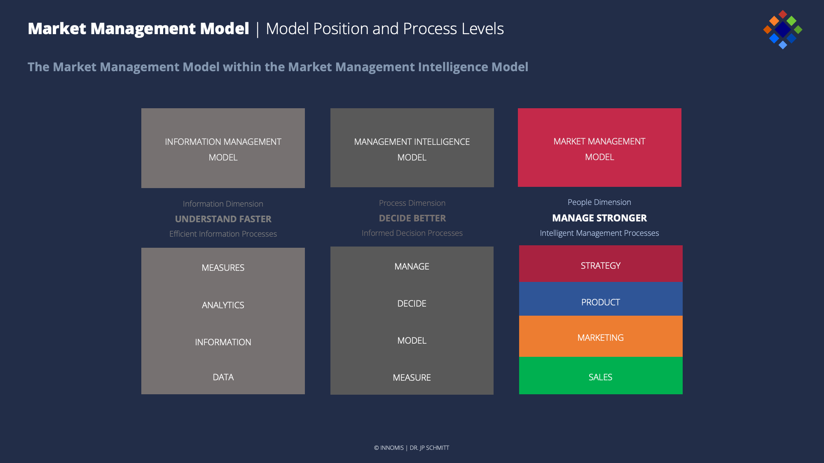Click the red Strategy level block
This screenshot has height=463, width=824.
click(x=600, y=265)
